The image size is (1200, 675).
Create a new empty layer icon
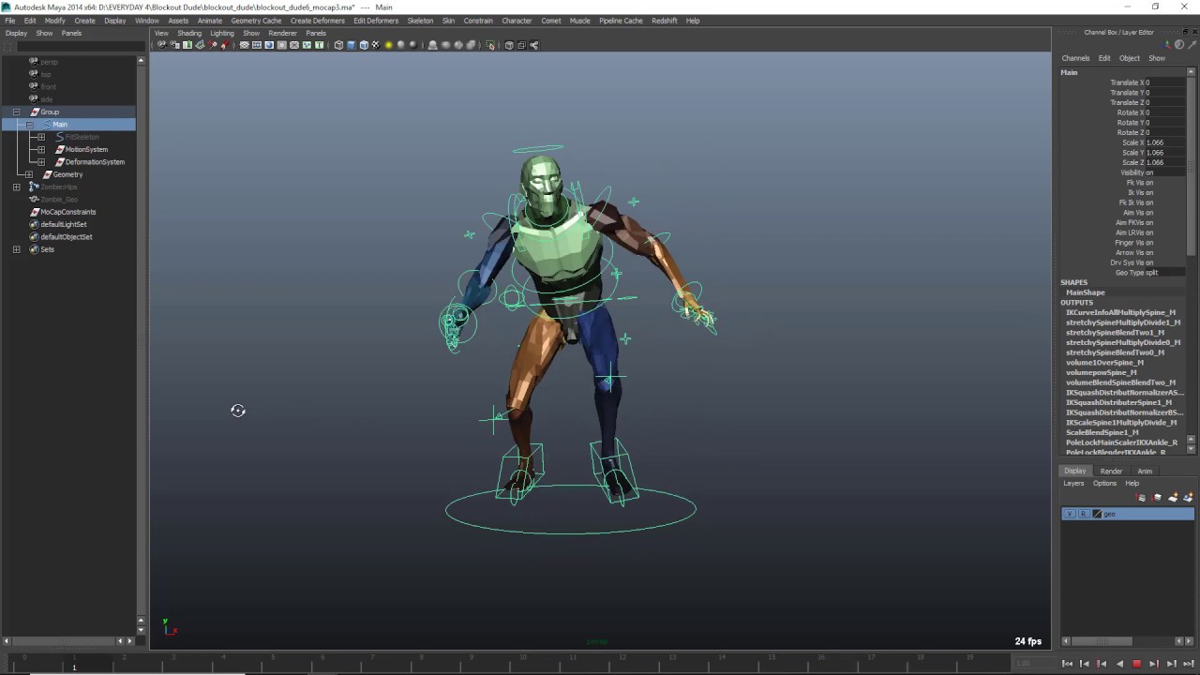pyautogui.click(x=1173, y=497)
